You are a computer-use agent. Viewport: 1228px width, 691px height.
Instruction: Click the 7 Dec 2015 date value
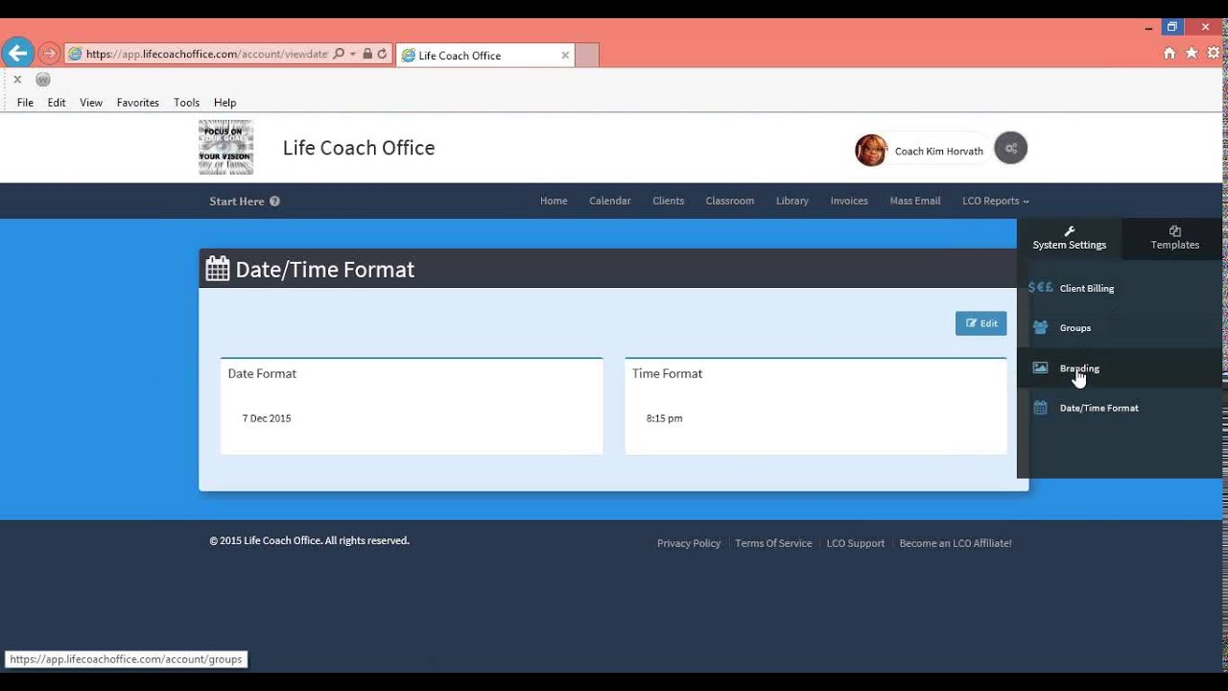[x=267, y=418]
